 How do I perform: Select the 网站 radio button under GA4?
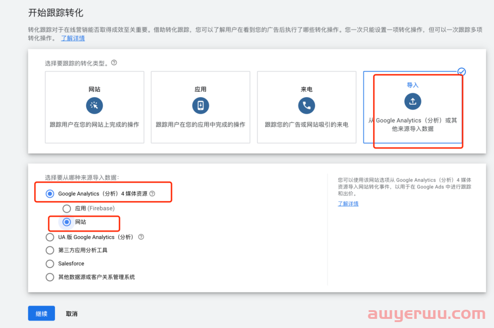tap(67, 222)
